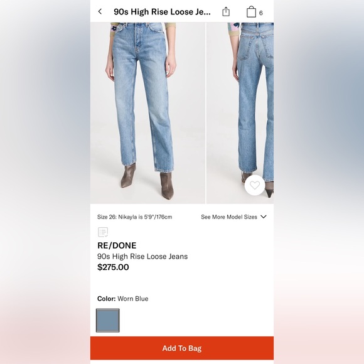The height and width of the screenshot is (364, 364).
Task: Tap the Size 26 model info text
Action: 135,217
